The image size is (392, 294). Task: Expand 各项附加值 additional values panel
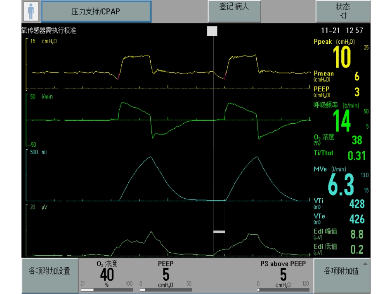(x=342, y=275)
